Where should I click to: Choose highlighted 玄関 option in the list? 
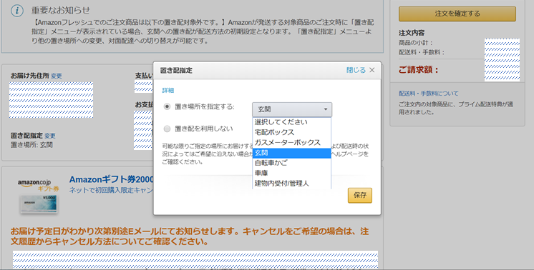[292, 153]
